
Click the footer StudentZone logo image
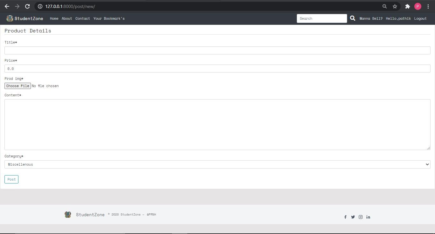tap(68, 215)
